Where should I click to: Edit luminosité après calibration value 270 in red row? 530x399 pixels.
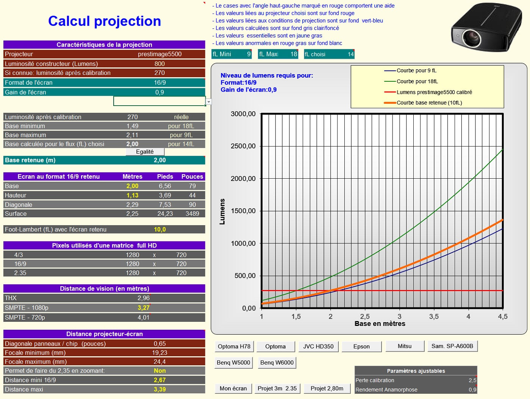[159, 73]
